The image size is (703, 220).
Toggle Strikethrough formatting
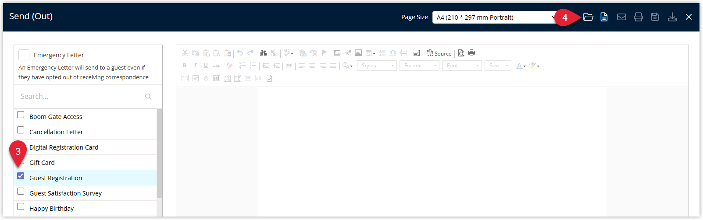[217, 66]
